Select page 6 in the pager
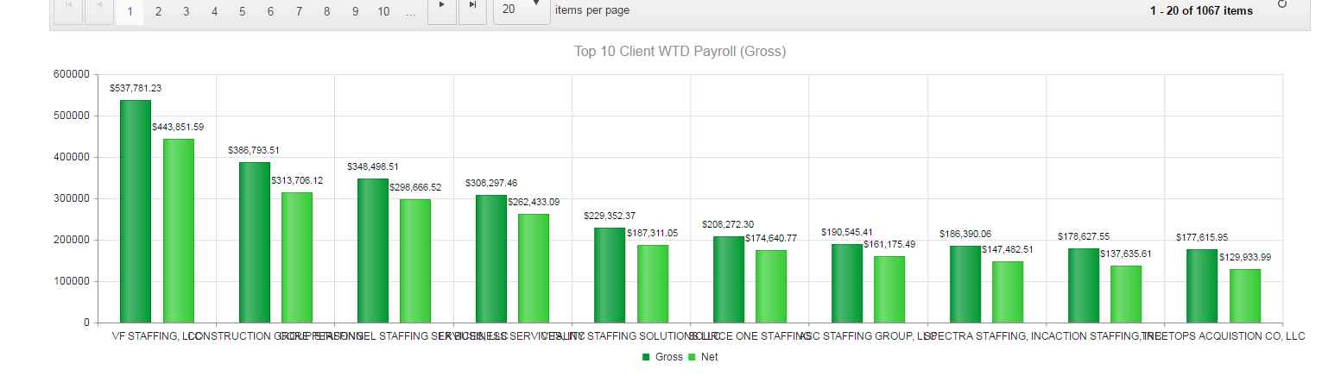This screenshot has width=1341, height=376. pyautogui.click(x=270, y=11)
